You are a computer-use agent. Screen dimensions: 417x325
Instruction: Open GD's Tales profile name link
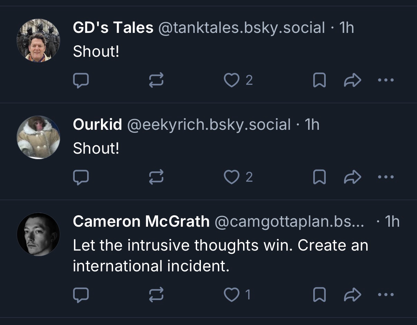click(x=113, y=28)
